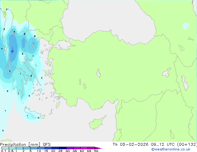Click the '0.1' legend value label
Screen dimensions: 197x152
click(3, 151)
